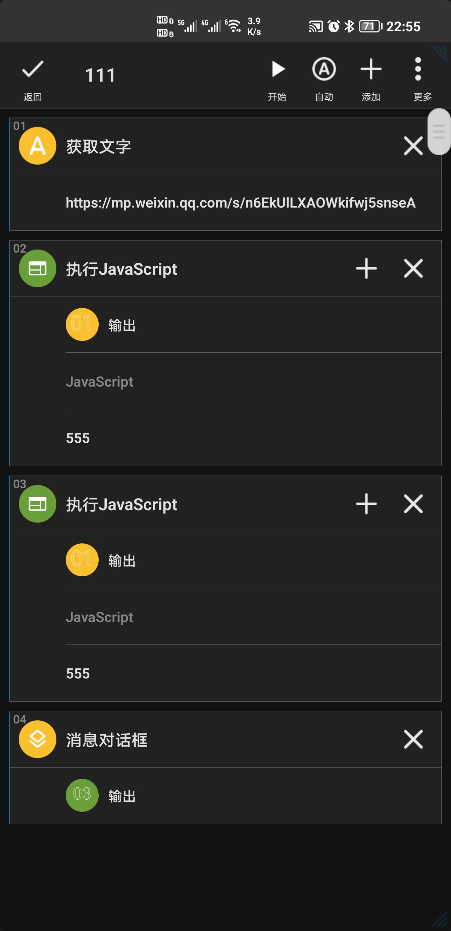Open the 更多 three-dot menu
451x931 pixels.
tap(418, 78)
